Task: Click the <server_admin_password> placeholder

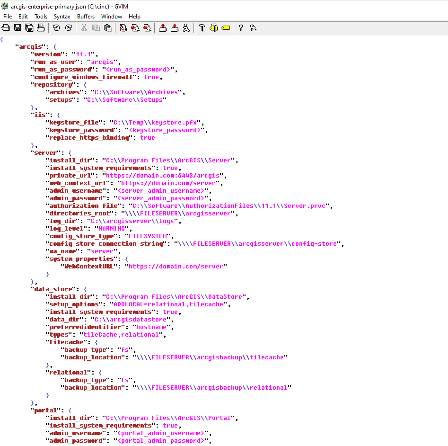Action: (161, 198)
